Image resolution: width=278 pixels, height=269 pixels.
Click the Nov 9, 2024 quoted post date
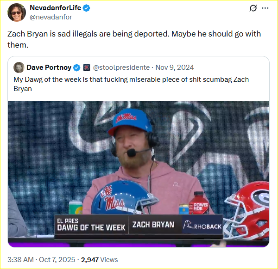pyautogui.click(x=174, y=67)
